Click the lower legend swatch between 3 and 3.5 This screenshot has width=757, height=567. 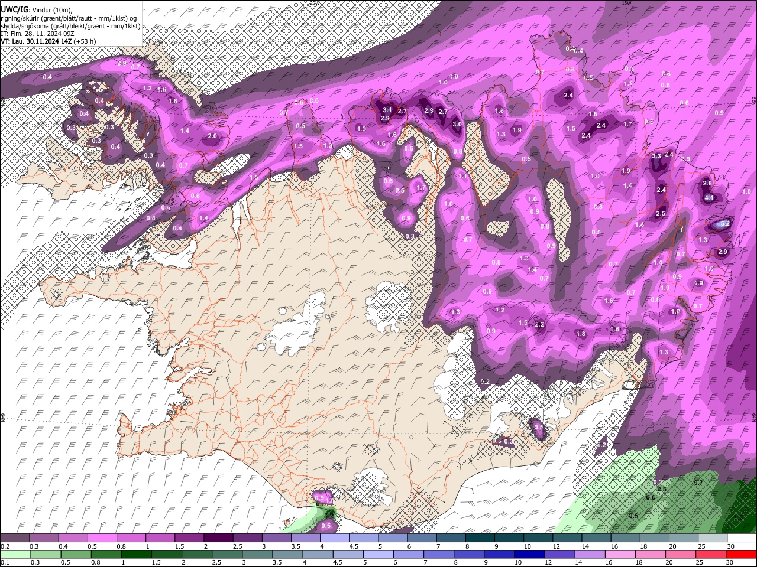click(x=257, y=554)
